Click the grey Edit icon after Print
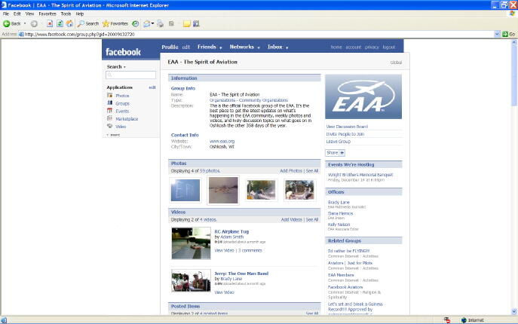 (171, 24)
